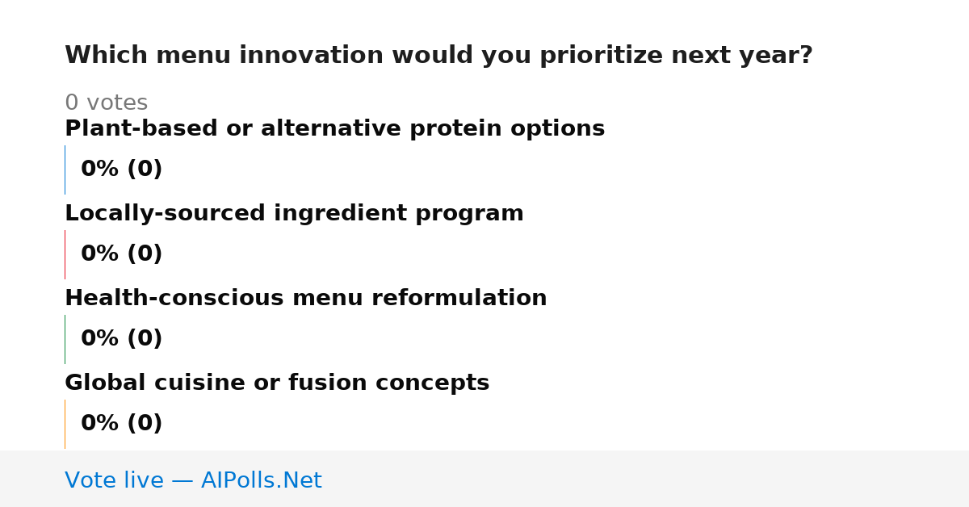Viewport: 969px width, 507px height.
Task: Choose Locally-sourced ingredient program option
Action: [x=294, y=213]
